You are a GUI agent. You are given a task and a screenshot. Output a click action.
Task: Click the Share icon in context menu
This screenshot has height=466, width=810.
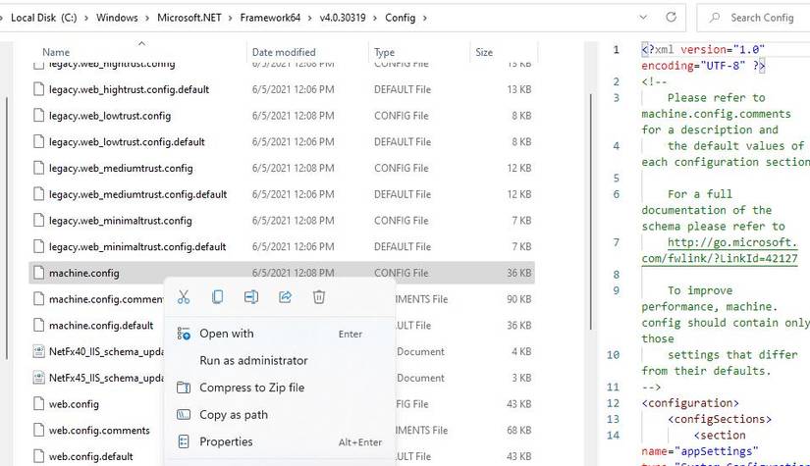[285, 297]
